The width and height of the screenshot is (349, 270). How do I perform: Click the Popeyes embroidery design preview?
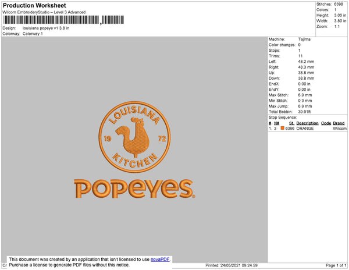click(x=135, y=150)
